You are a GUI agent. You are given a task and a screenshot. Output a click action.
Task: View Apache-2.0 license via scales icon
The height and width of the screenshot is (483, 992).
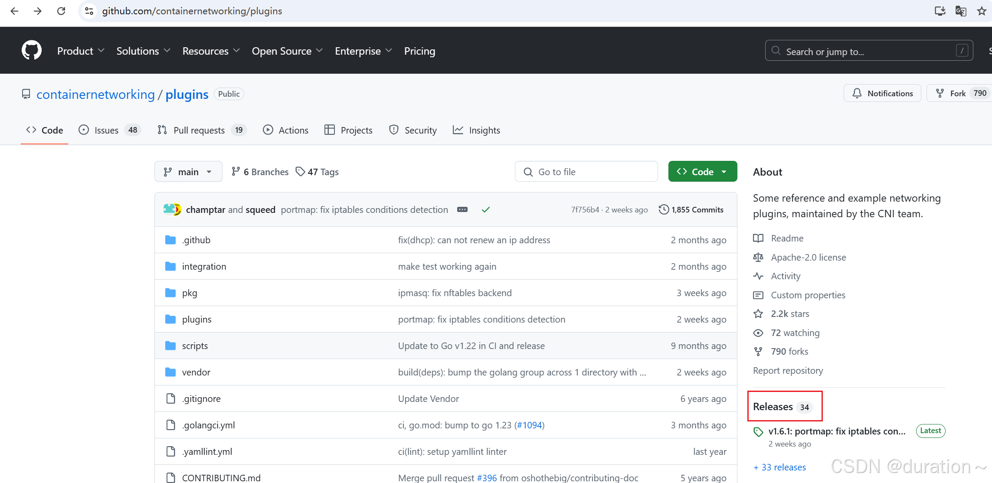[x=758, y=257]
